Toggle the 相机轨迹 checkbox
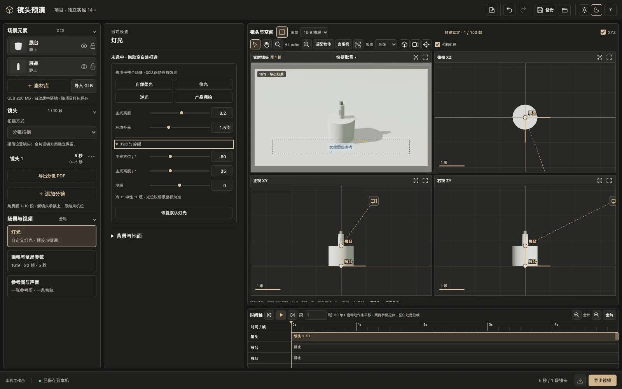This screenshot has width=622, height=389. pyautogui.click(x=437, y=44)
